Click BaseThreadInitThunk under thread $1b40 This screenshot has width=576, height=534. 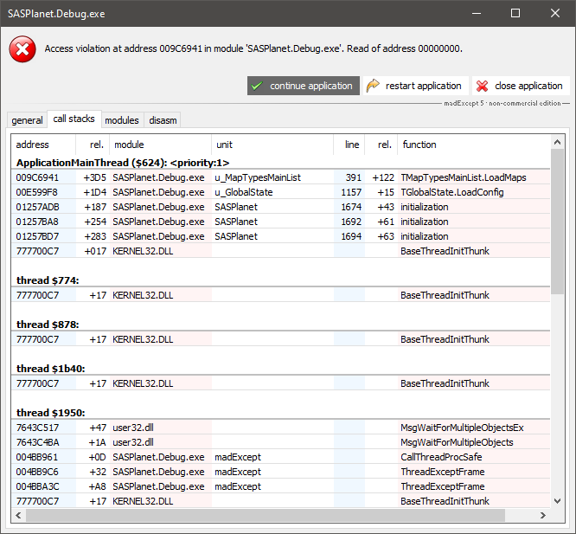(x=445, y=383)
